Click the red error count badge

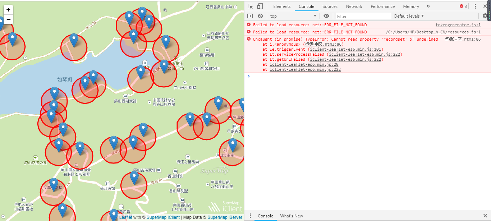[463, 6]
